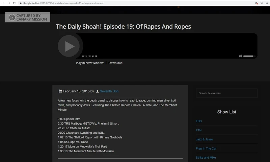Open the Play in New Window link
This screenshot has width=270, height=162.
pyautogui.click(x=89, y=63)
